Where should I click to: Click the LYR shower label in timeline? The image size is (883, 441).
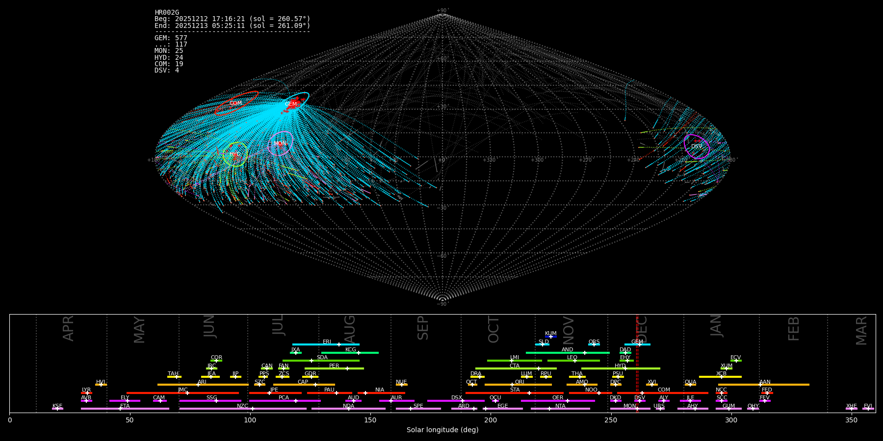click(86, 390)
